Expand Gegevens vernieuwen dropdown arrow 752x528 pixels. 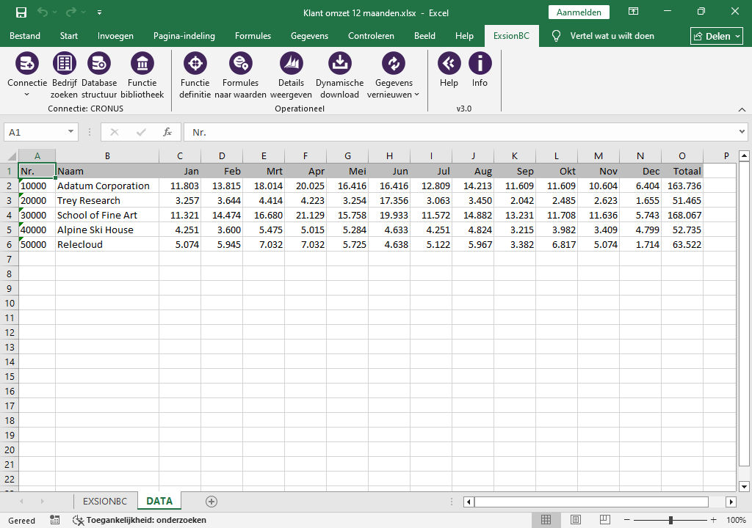point(417,95)
